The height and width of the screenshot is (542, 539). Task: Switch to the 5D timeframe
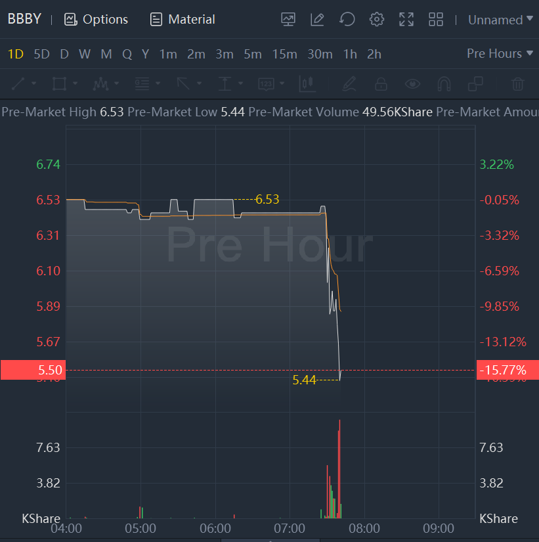(x=41, y=54)
